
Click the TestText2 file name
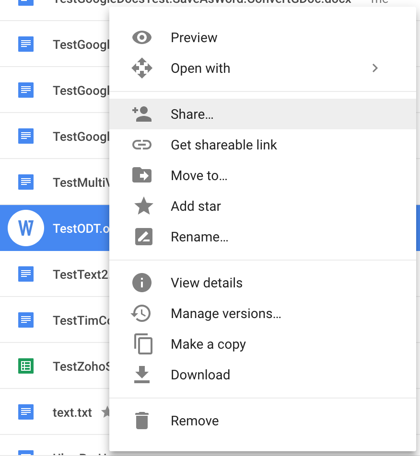[x=78, y=274]
